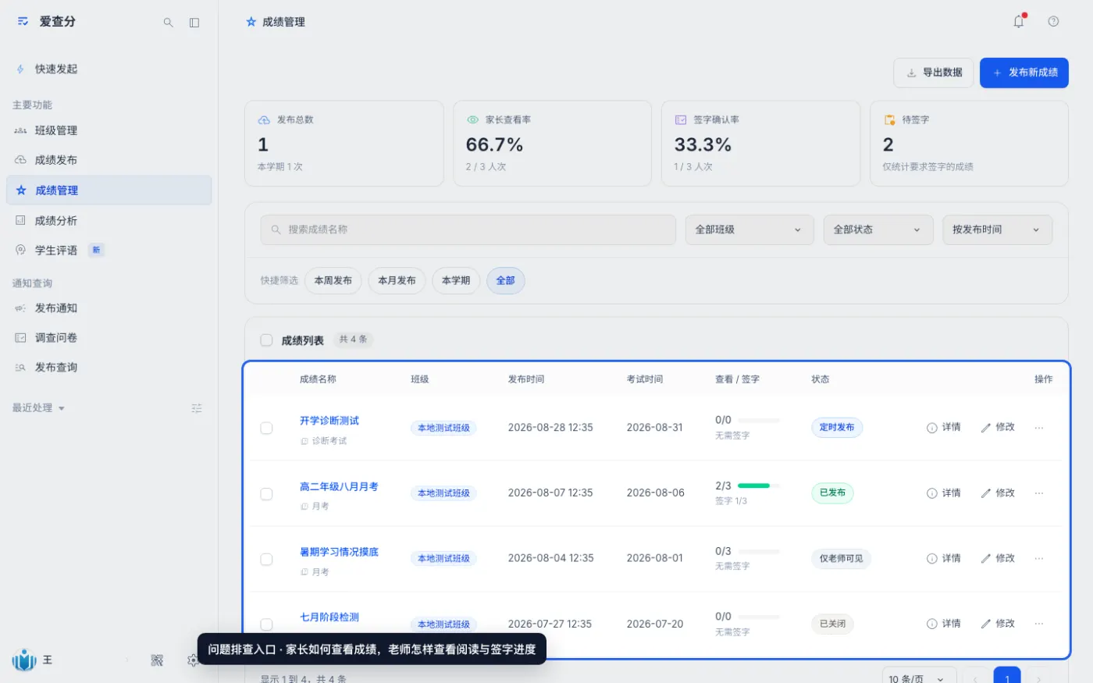Image resolution: width=1093 pixels, height=683 pixels.
Task: Toggle the select-all checkbox beside 成绩列表
Action: click(x=266, y=340)
